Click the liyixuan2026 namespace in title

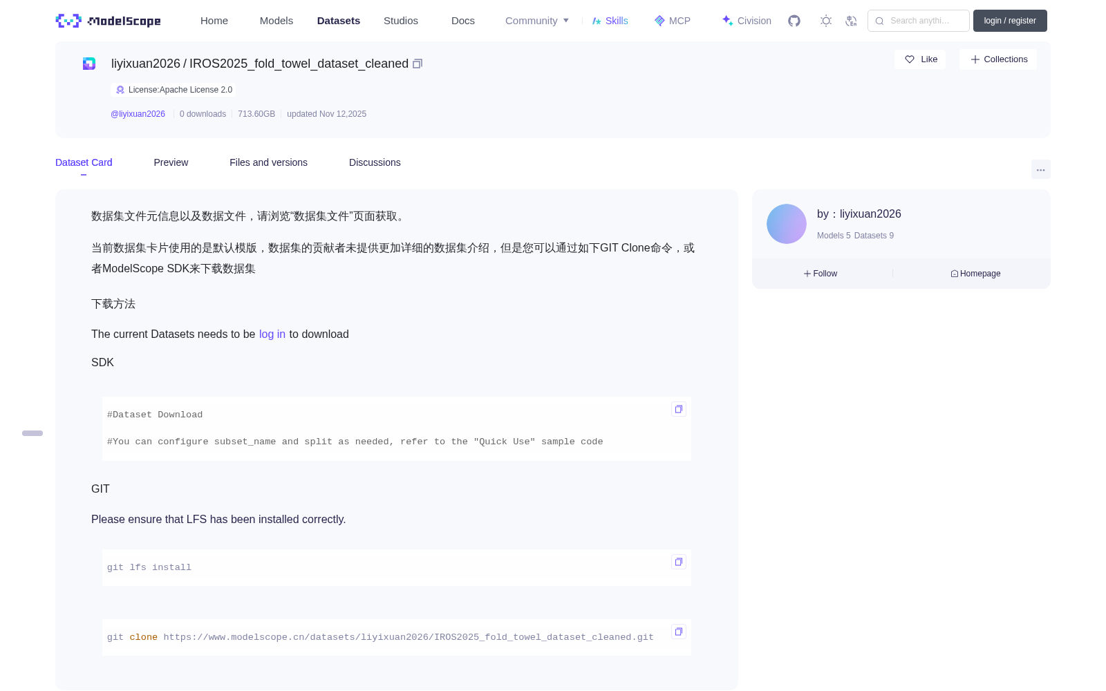tap(146, 64)
